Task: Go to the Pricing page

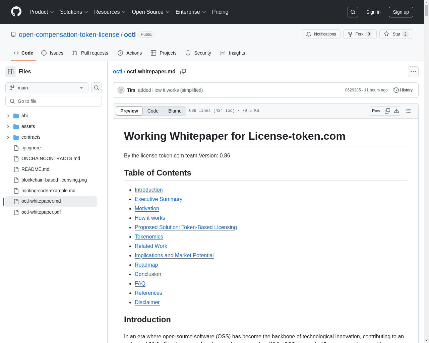Action: [x=220, y=12]
